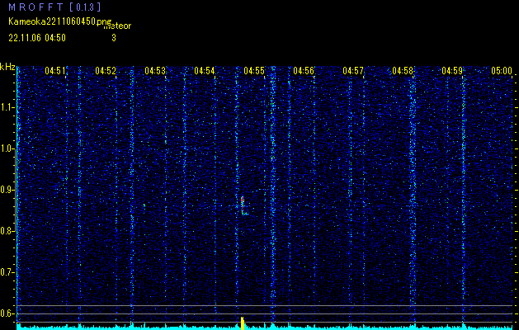Select the Kameoka2211060450.png file name
This screenshot has width=519, height=330.
60,21
